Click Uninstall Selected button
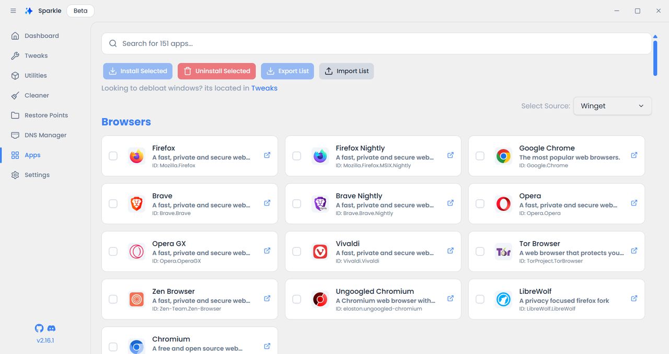This screenshot has height=354, width=669. coord(216,71)
